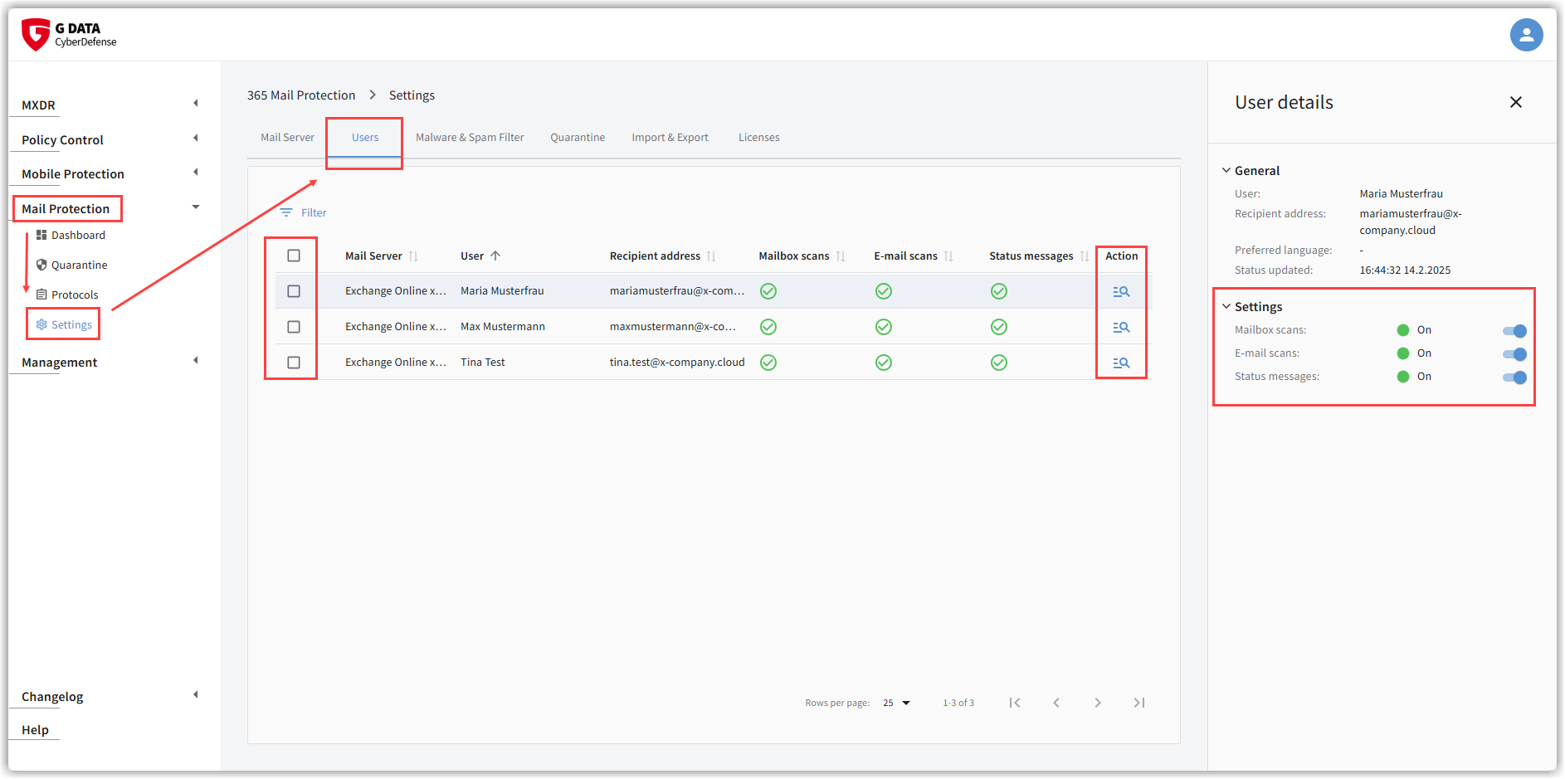Click Status messages icon for Tina Test

999,363
